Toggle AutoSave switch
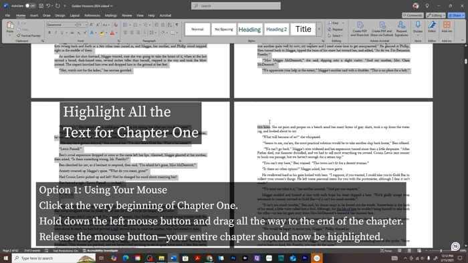Screen dimensions: 468x263 (30, 5)
